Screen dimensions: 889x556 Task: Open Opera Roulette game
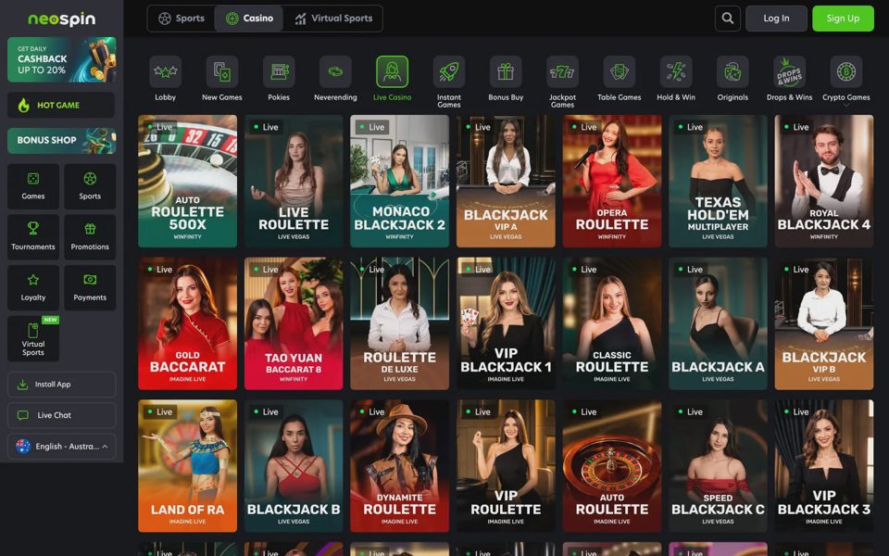612,181
